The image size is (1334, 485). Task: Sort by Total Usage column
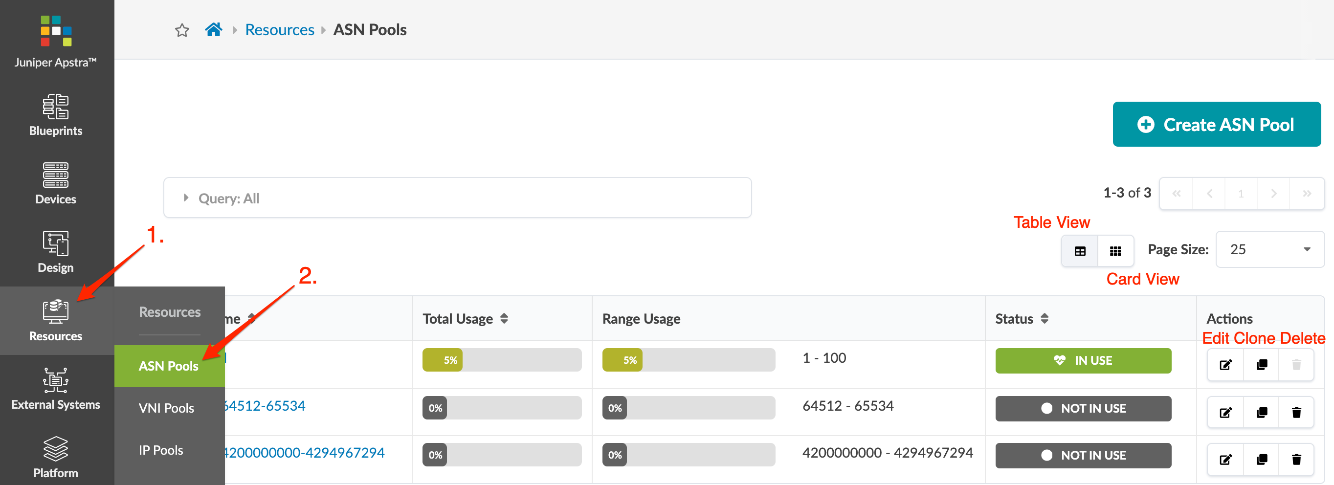tap(504, 319)
